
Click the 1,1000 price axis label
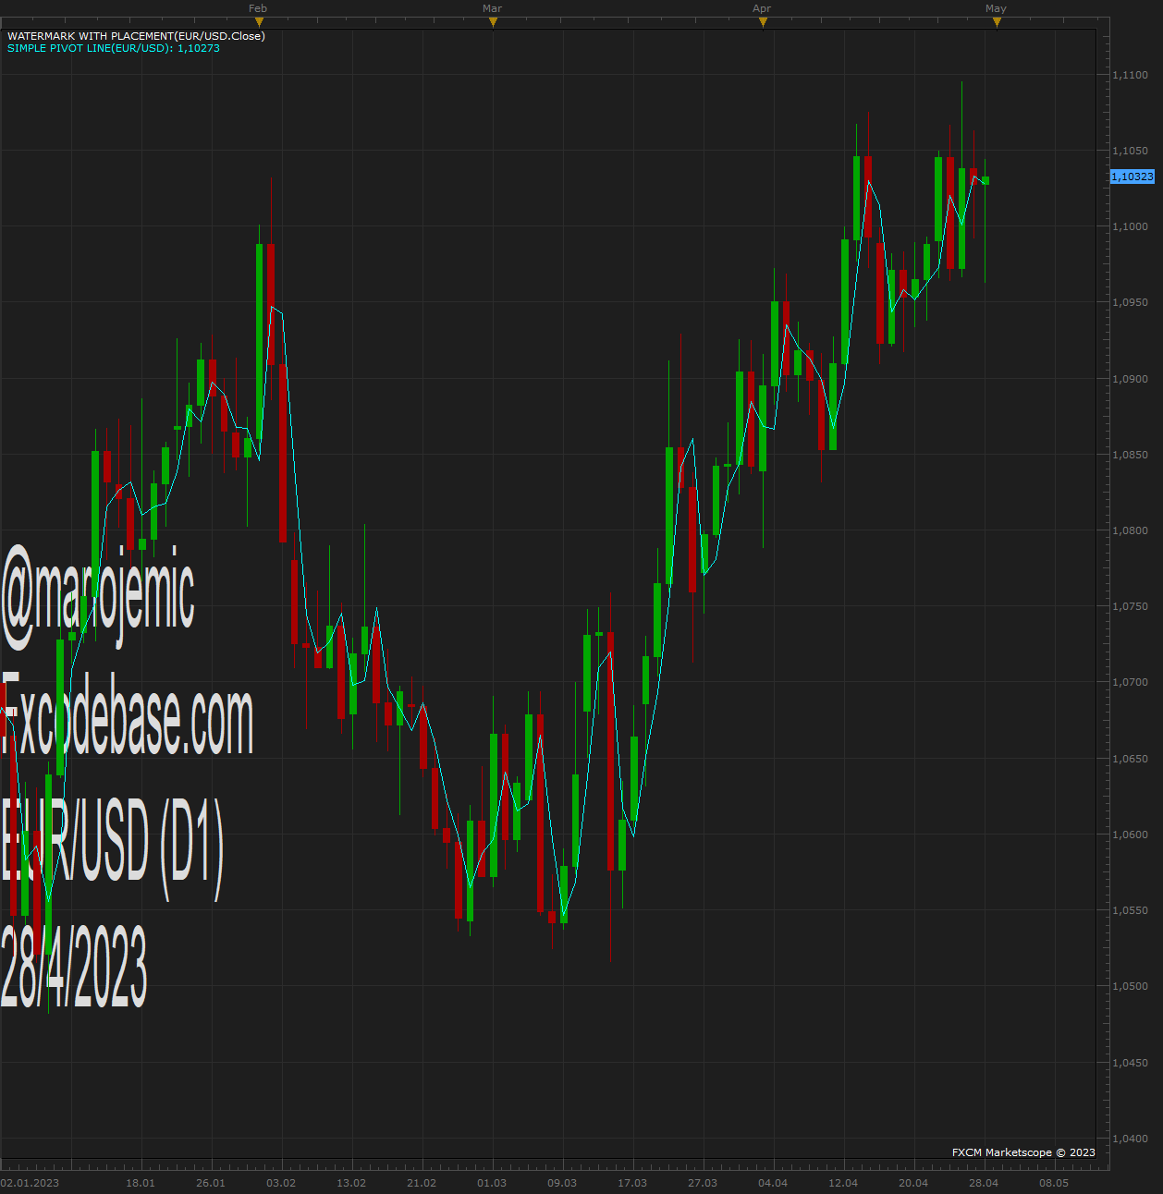[x=1130, y=226]
